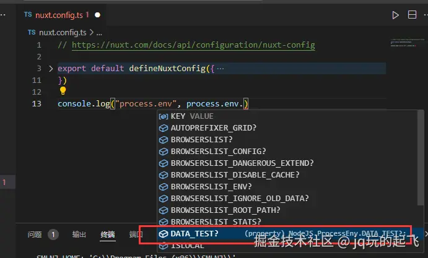The height and width of the screenshot is (258, 428).
Task: Click the suggestion list scrollbar
Action: click(421, 158)
